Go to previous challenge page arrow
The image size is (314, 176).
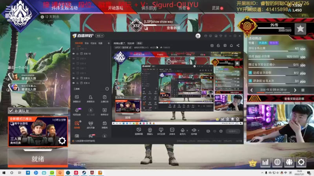pyautogui.click(x=252, y=90)
